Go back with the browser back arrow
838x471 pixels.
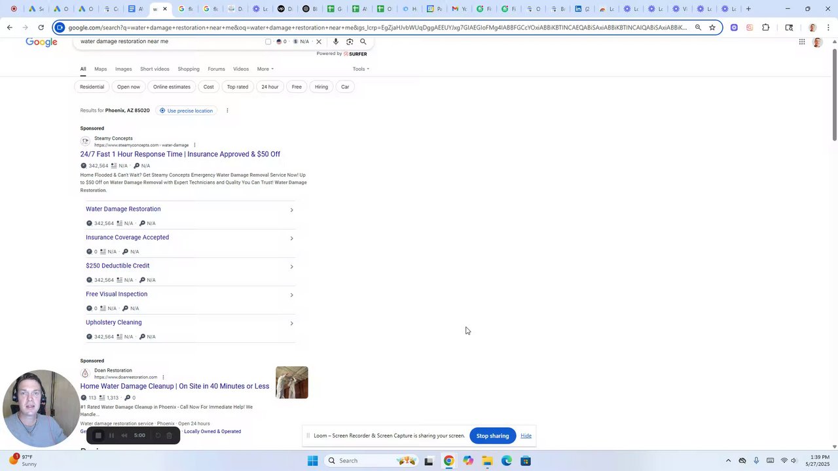click(x=9, y=27)
